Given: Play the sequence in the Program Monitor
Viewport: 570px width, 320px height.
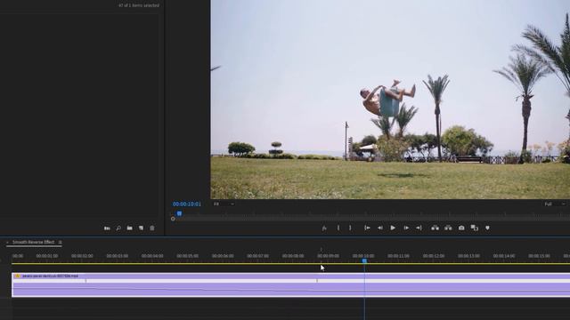Looking at the screenshot, I should (393, 228).
